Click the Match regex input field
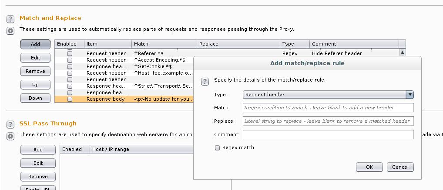The height and width of the screenshot is (190, 443). coord(328,108)
